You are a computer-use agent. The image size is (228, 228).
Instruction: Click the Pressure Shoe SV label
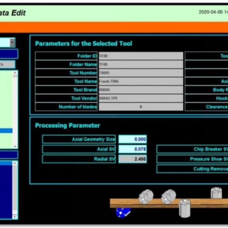pos(192,159)
